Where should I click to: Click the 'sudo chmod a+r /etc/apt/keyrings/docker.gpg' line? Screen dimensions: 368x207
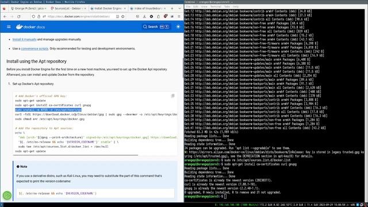coord(49,119)
